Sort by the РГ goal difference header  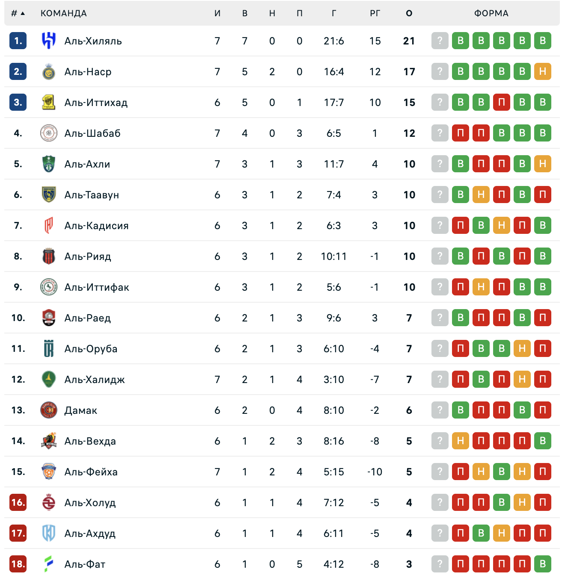(x=375, y=13)
